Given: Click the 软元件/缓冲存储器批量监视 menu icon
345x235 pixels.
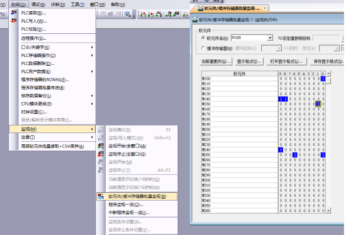Looking at the screenshot, I should tap(101, 196).
